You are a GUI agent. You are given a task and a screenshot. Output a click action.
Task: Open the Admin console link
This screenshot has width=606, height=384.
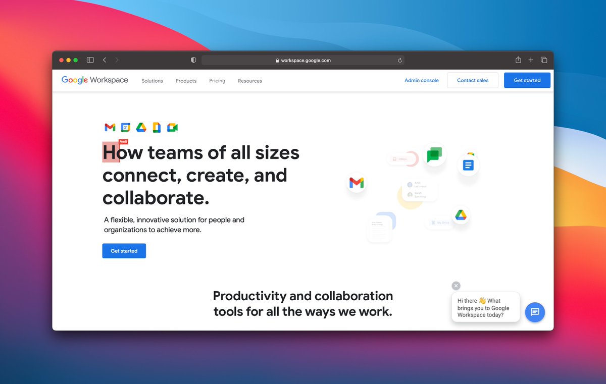point(422,80)
